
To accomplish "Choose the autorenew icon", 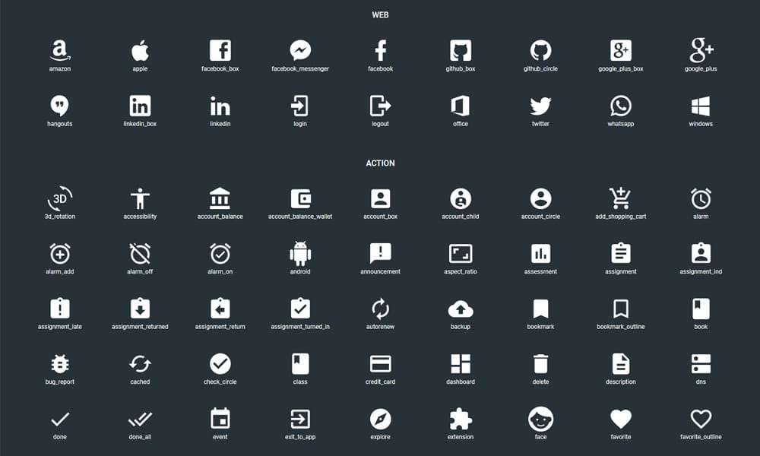I will coord(381,309).
